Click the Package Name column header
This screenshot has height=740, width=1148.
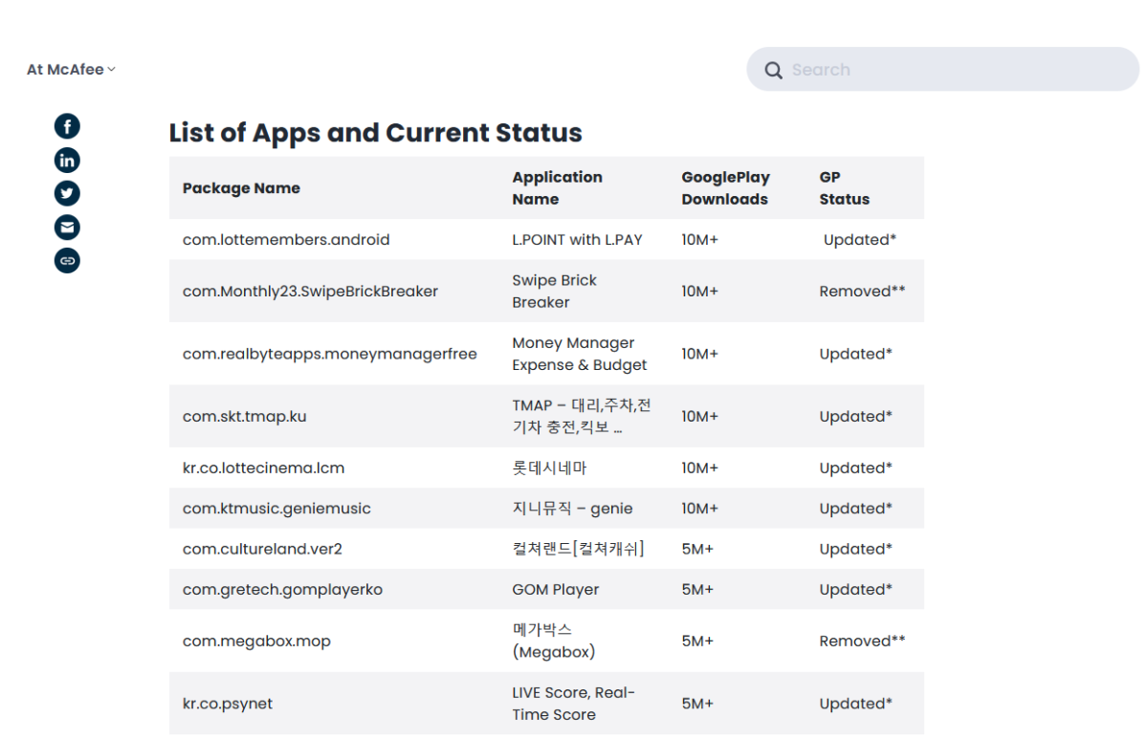point(241,188)
